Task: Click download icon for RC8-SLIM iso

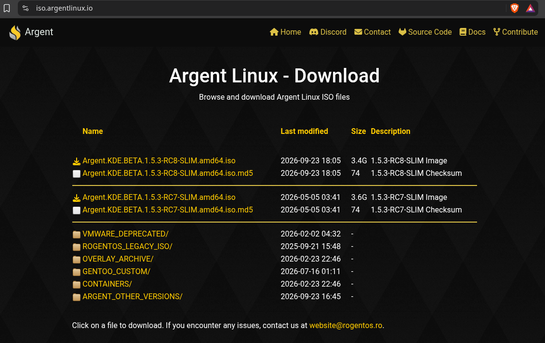Action: (x=77, y=161)
